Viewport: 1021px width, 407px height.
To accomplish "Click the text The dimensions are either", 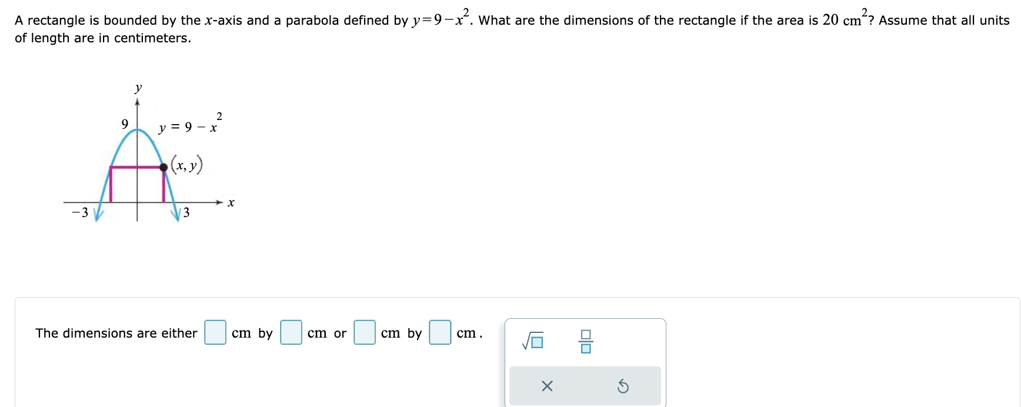I will click(116, 333).
